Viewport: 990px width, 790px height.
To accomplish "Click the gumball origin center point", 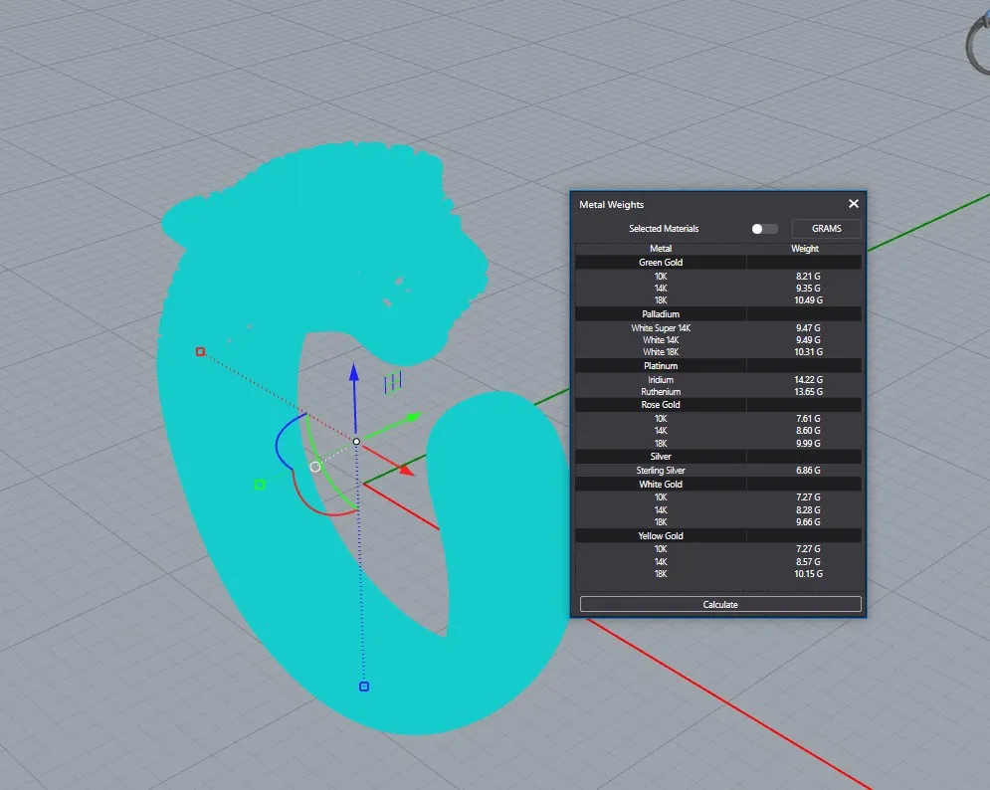I will click(x=356, y=441).
